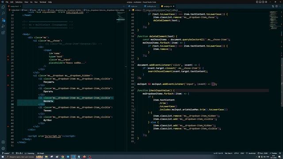Open the Edit menu

[12, 2]
